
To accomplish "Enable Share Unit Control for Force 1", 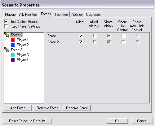I will (123, 36).
